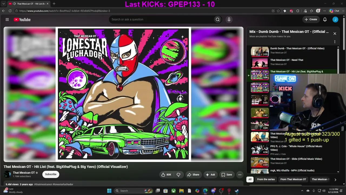Play That Mexican OT - Slide video
This screenshot has height=195, width=346.
click(293, 162)
